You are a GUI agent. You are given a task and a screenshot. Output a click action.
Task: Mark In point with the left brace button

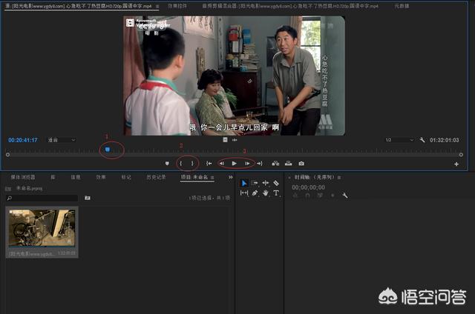(x=181, y=164)
